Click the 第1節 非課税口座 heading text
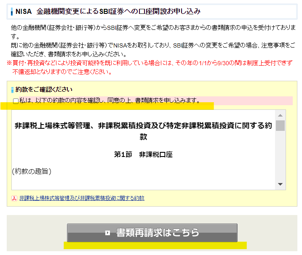The height and width of the screenshot is (255, 302). tap(143, 154)
